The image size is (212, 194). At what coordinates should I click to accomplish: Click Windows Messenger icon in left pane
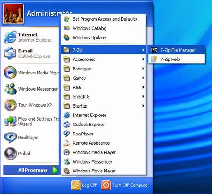click(x=10, y=89)
